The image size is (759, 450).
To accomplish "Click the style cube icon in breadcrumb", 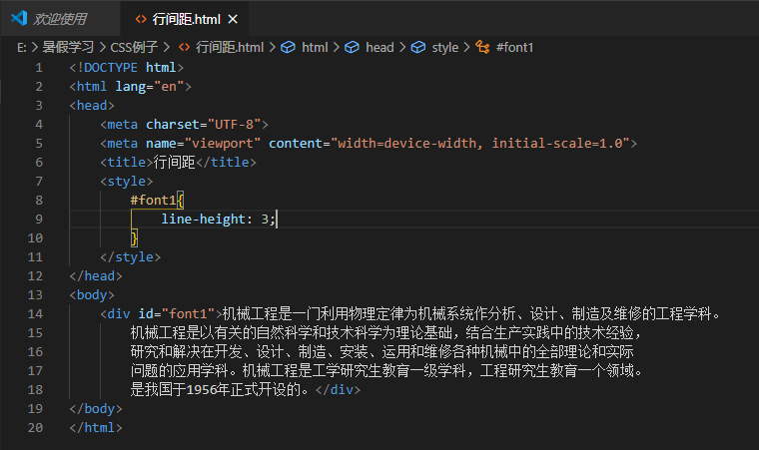I will [x=418, y=48].
